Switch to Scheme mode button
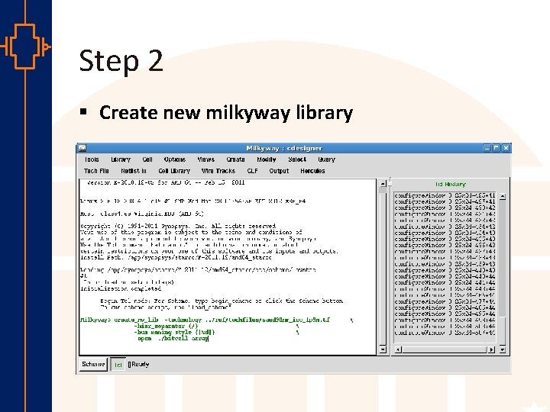Image resolution: width=550 pixels, height=412 pixels. [93, 365]
